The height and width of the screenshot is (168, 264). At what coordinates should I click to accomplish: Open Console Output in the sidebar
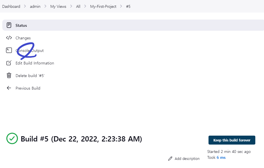click(x=30, y=51)
